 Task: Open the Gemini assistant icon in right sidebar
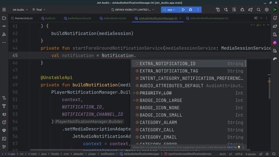(275, 43)
